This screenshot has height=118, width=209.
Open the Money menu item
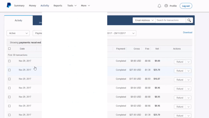point(32,6)
